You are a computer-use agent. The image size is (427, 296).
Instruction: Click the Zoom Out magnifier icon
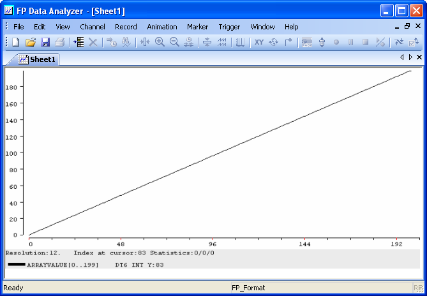click(x=174, y=42)
